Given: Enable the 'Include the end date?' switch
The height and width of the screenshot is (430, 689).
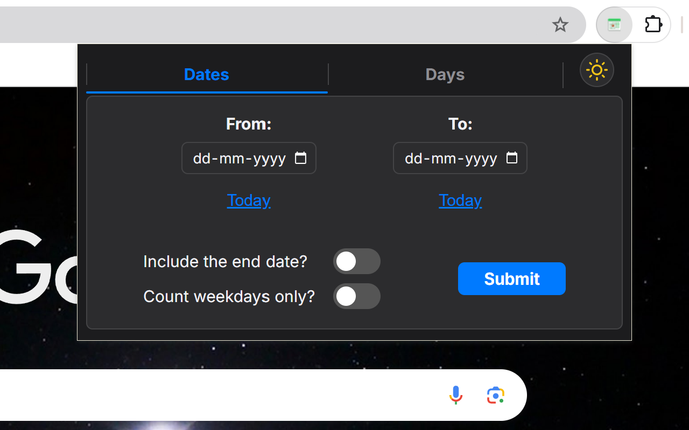Looking at the screenshot, I should (x=357, y=261).
